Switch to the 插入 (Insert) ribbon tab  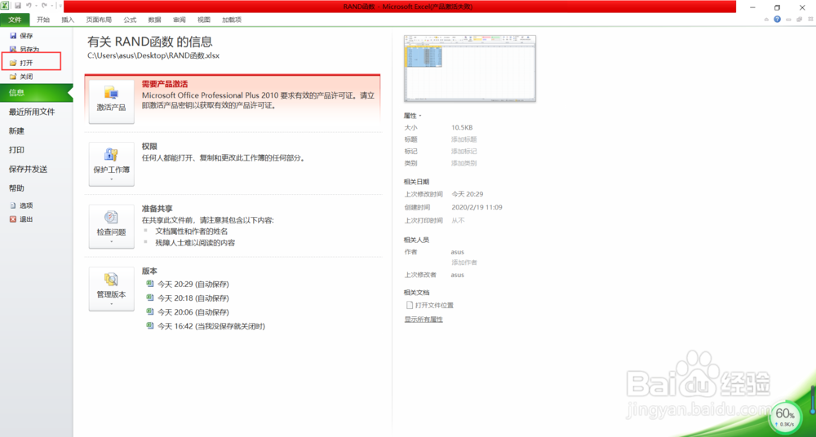[x=69, y=20]
